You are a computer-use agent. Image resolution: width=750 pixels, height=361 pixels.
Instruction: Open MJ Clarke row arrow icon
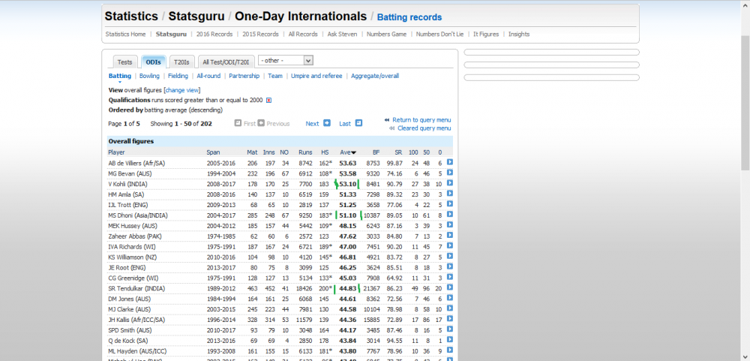tap(449, 308)
